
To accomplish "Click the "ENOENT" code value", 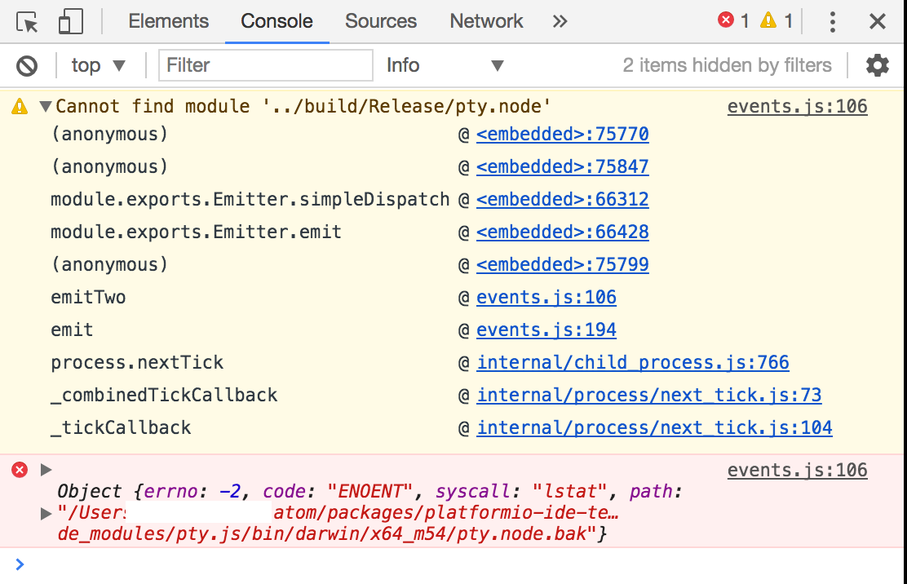I will point(369,492).
